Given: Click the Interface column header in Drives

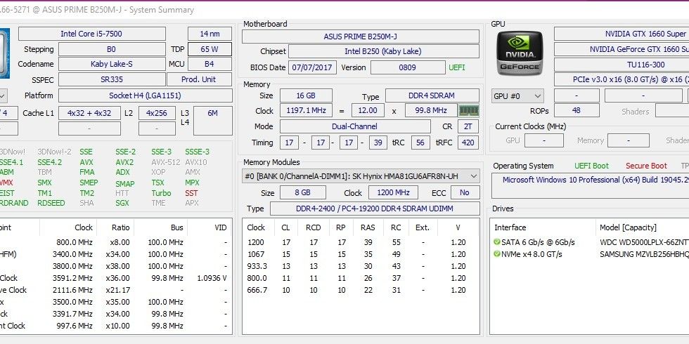Looking at the screenshot, I should pyautogui.click(x=510, y=227).
